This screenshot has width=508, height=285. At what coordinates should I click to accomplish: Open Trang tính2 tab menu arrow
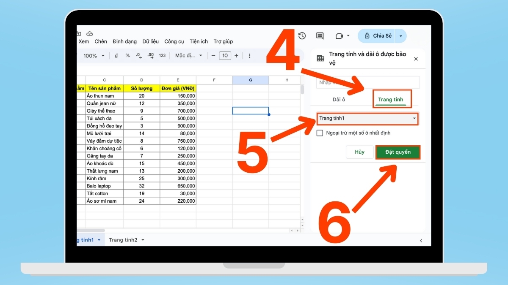tap(143, 240)
